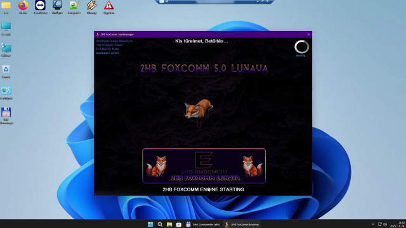406x228 pixels.
Task: Click the spinning loading ring in the bootmanager
Action: click(x=302, y=47)
